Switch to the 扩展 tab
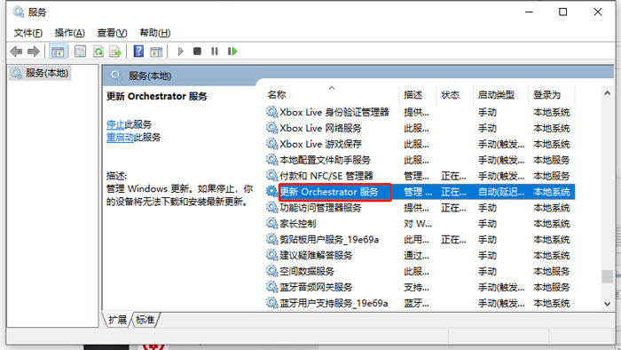The width and height of the screenshot is (621, 350). pyautogui.click(x=118, y=320)
